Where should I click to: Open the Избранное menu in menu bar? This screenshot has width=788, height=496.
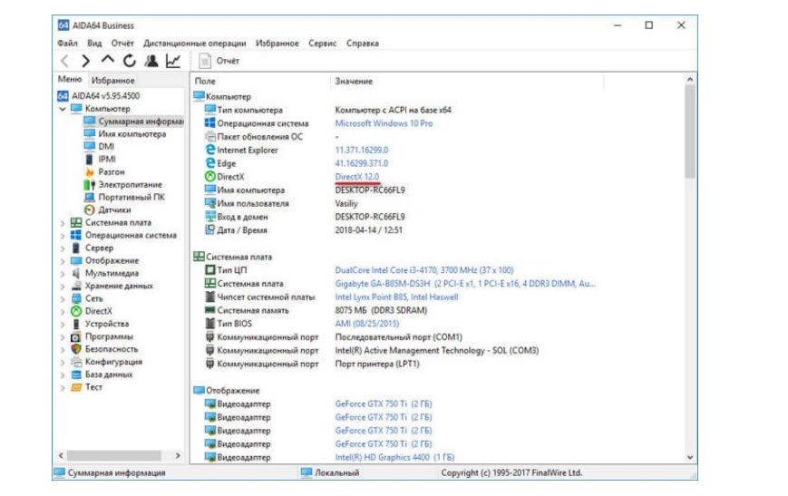point(277,44)
